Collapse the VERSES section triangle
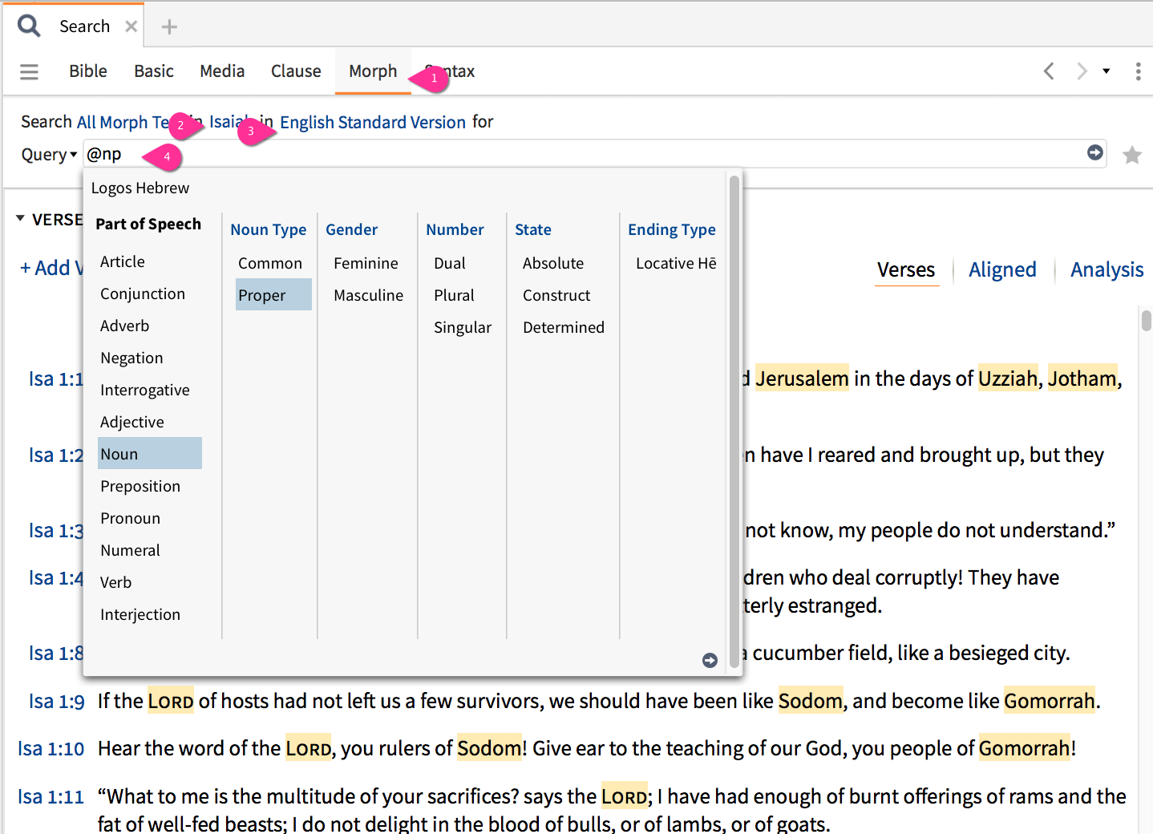This screenshot has height=834, width=1153. [x=20, y=219]
